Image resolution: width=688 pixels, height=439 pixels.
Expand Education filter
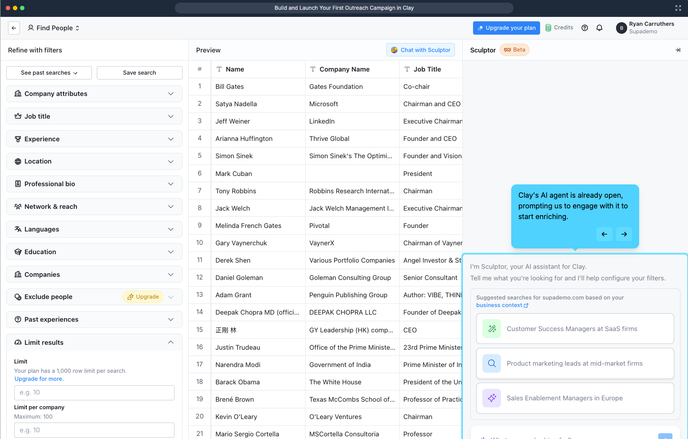pos(94,252)
